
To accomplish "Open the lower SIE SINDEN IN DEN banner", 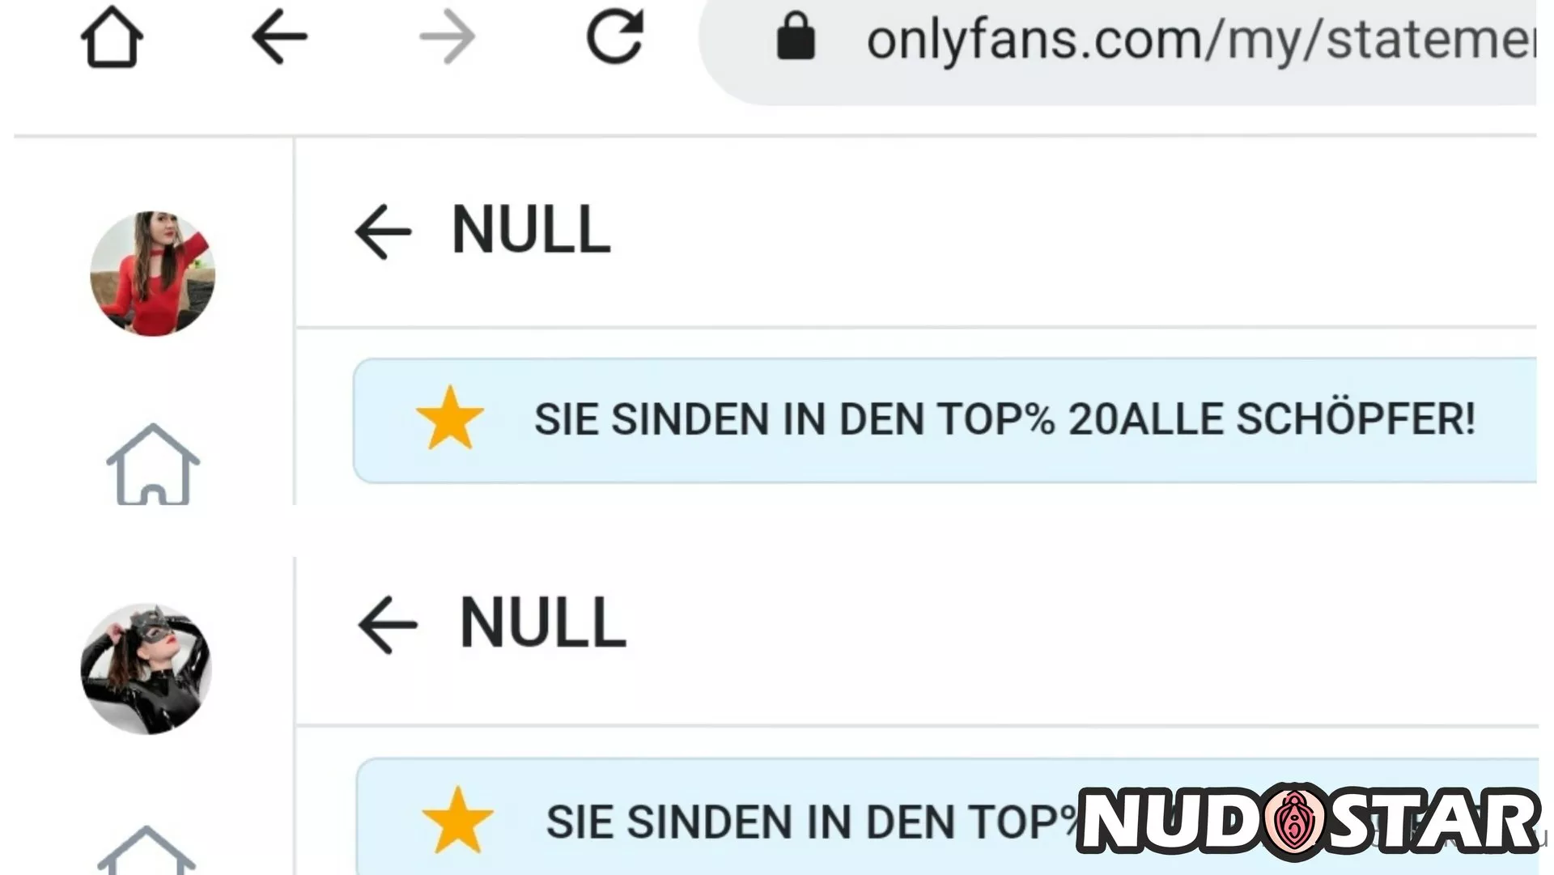I will coord(947,816).
